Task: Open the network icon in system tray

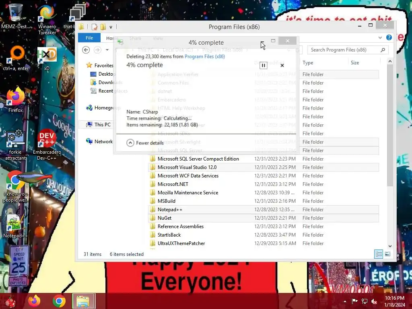Action: [x=365, y=301]
